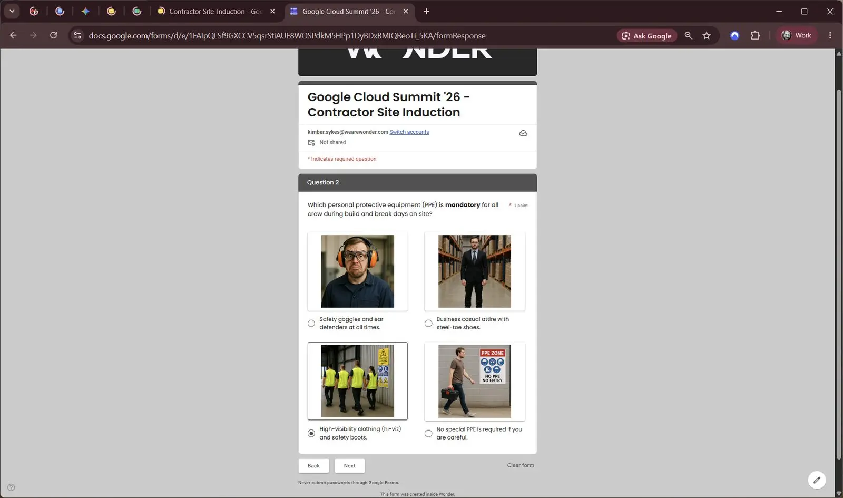Click the Not shared icon
Screen dimensions: 843x498
point(311,143)
